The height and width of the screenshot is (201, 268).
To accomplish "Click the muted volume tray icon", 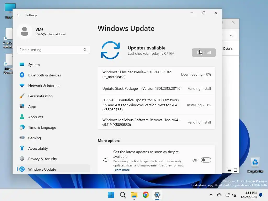I will click(x=234, y=195).
